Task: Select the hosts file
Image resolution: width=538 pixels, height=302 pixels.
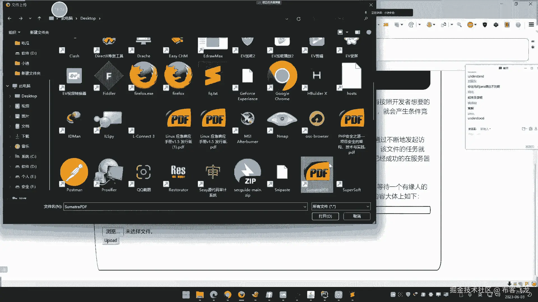Action: (351, 76)
